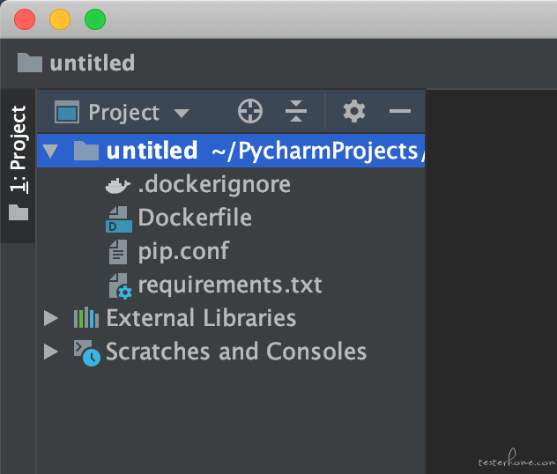Expand the Scratches and Consoles node
This screenshot has width=557, height=474.
pos(51,352)
